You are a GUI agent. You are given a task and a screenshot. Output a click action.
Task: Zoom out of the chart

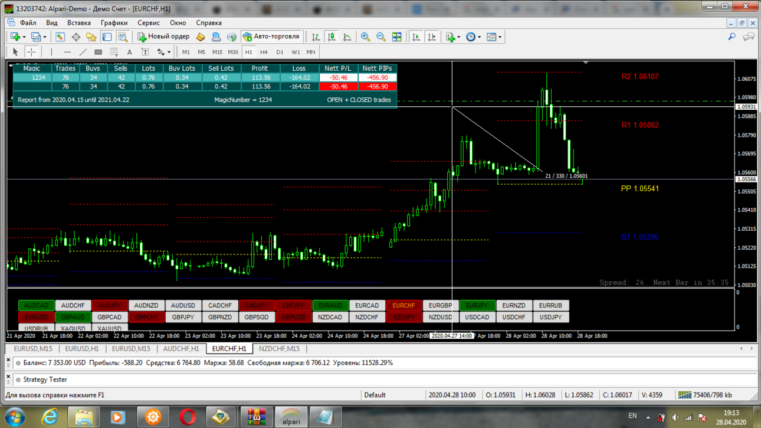point(381,37)
